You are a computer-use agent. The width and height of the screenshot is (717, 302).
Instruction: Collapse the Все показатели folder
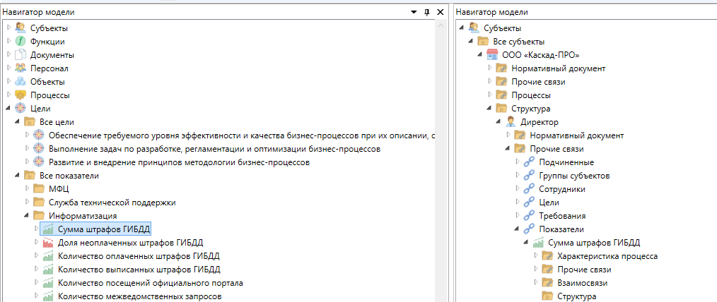click(x=18, y=176)
